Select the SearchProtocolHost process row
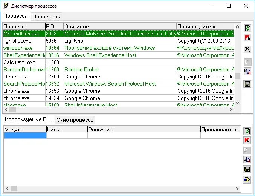This screenshot has width=255, height=196. pyautogui.click(x=119, y=84)
